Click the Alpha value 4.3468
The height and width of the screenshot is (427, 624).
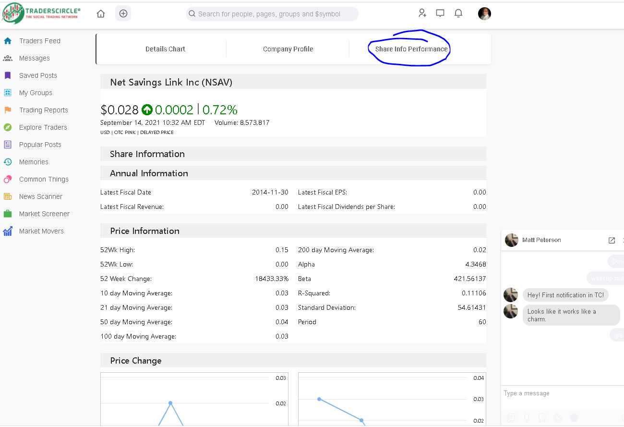click(x=476, y=264)
